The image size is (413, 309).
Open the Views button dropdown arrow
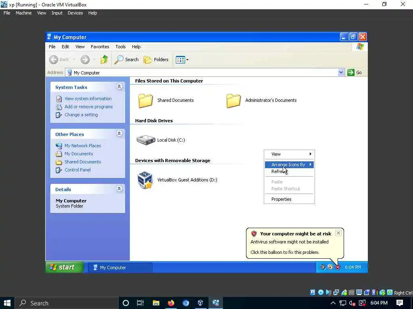[x=187, y=60]
